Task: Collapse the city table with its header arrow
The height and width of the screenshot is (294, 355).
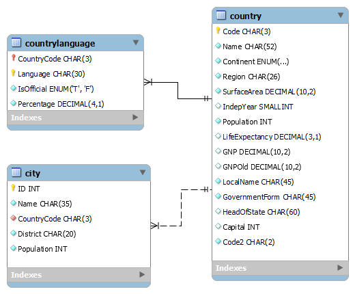Action: coord(143,172)
